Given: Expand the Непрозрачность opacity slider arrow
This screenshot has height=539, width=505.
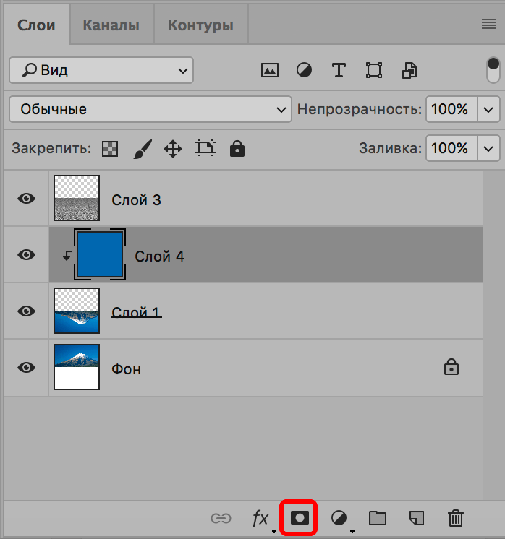Looking at the screenshot, I should (489, 110).
